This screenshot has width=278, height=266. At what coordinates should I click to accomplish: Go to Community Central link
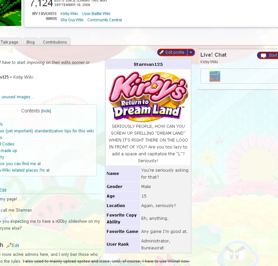click(105, 20)
